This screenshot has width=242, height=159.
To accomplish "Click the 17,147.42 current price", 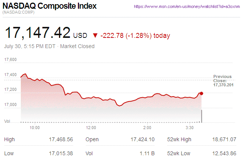I will tap(37, 32).
